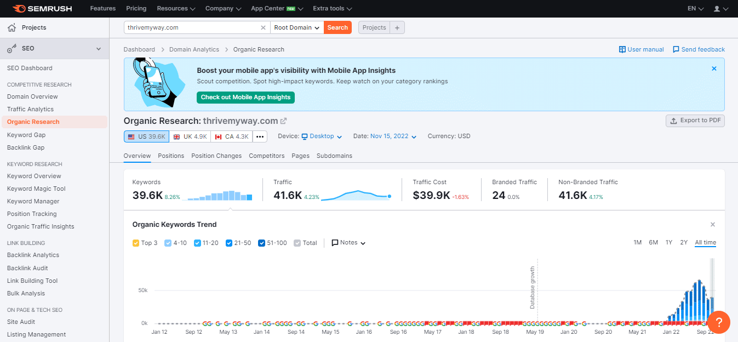The width and height of the screenshot is (738, 342).
Task: Switch to the Position Changes tab
Action: click(216, 156)
